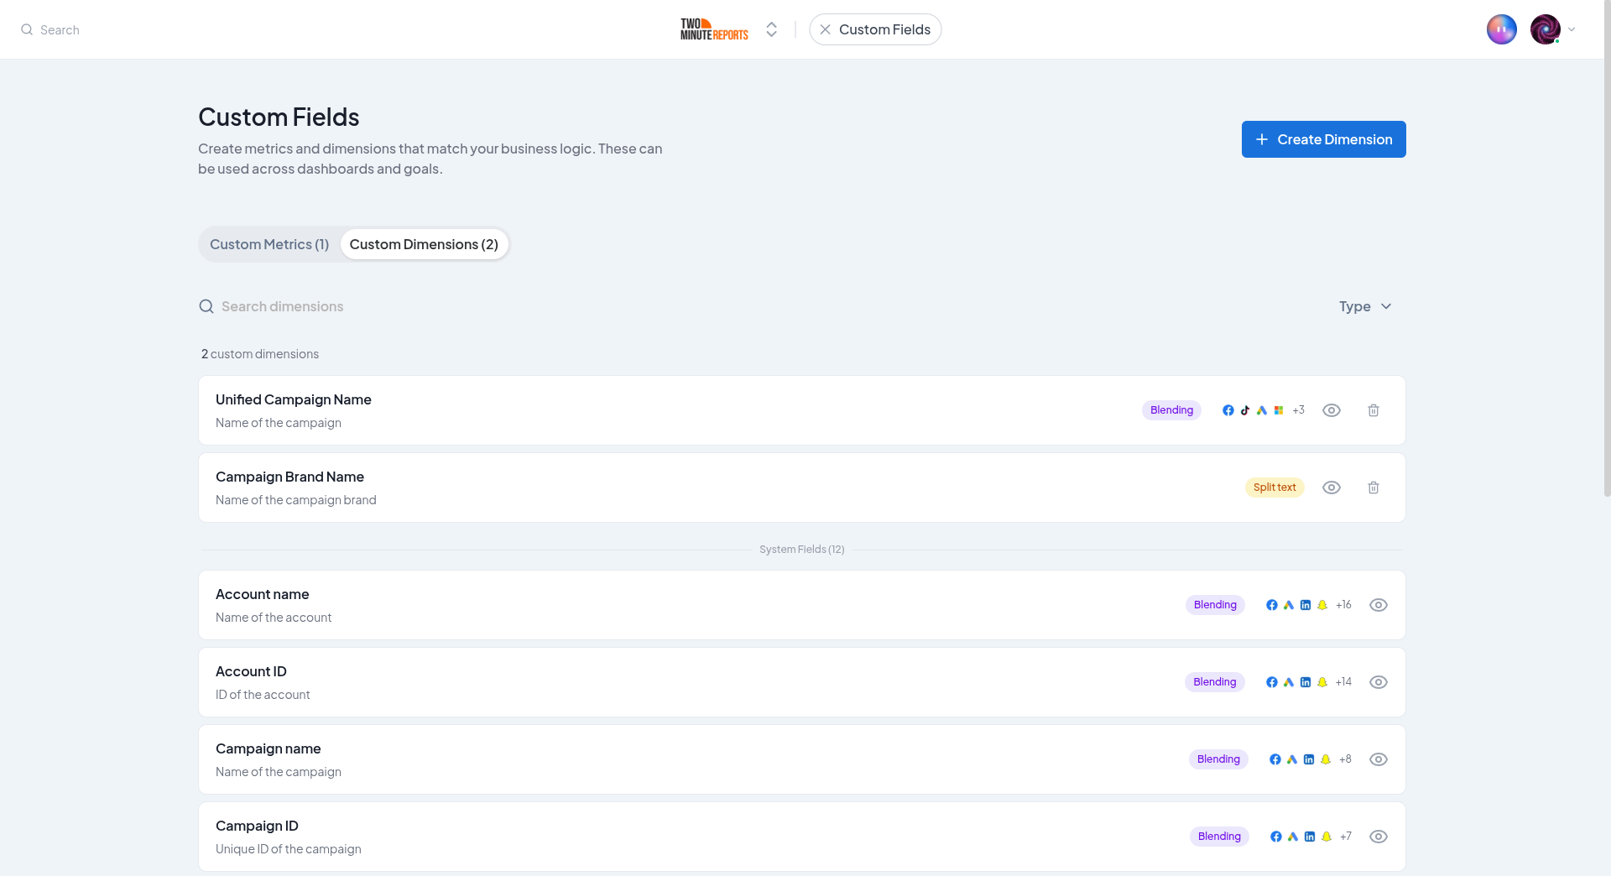Open the Campaign name title
Screen dimensions: 1611x876
(268, 748)
